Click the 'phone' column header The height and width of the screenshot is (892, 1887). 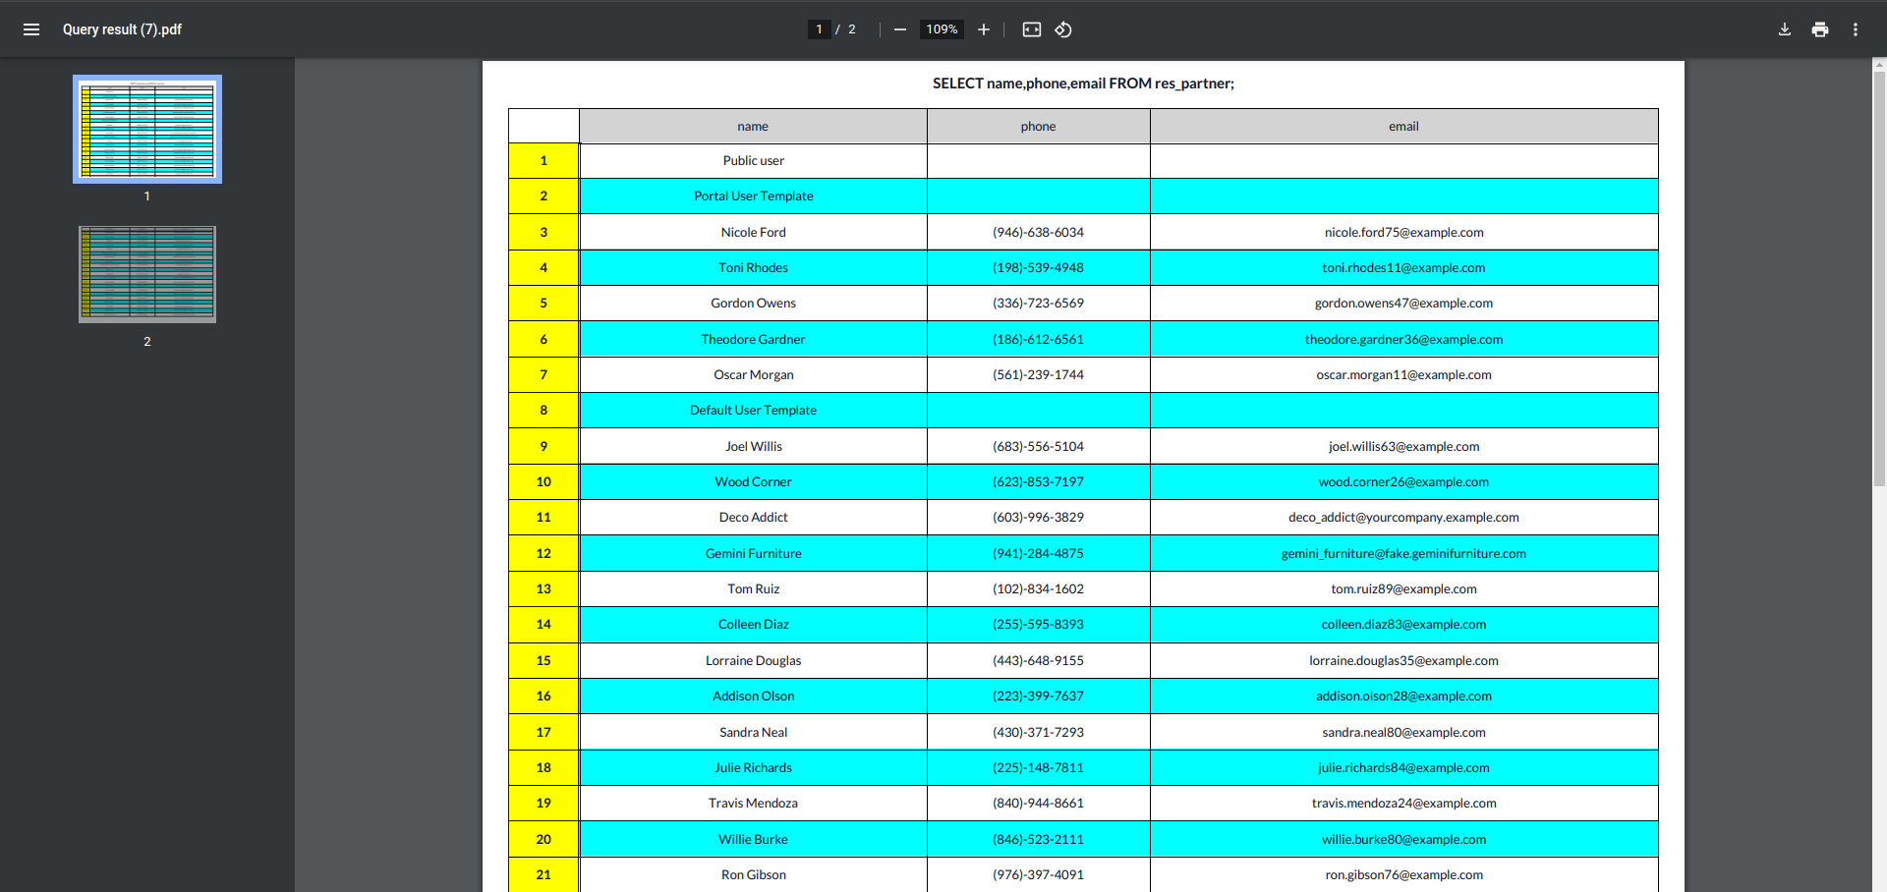pyautogui.click(x=1038, y=126)
